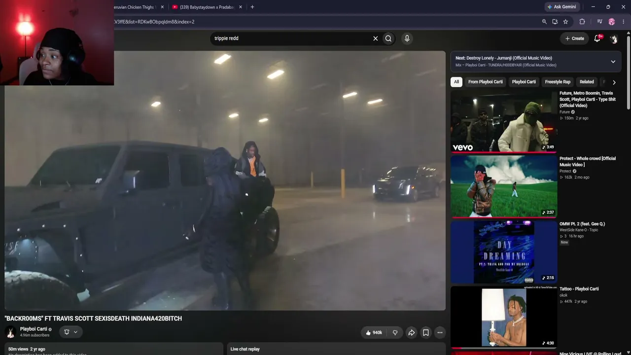The width and height of the screenshot is (631, 355).
Task: Dislike the BACKR00MS video
Action: tap(395, 333)
